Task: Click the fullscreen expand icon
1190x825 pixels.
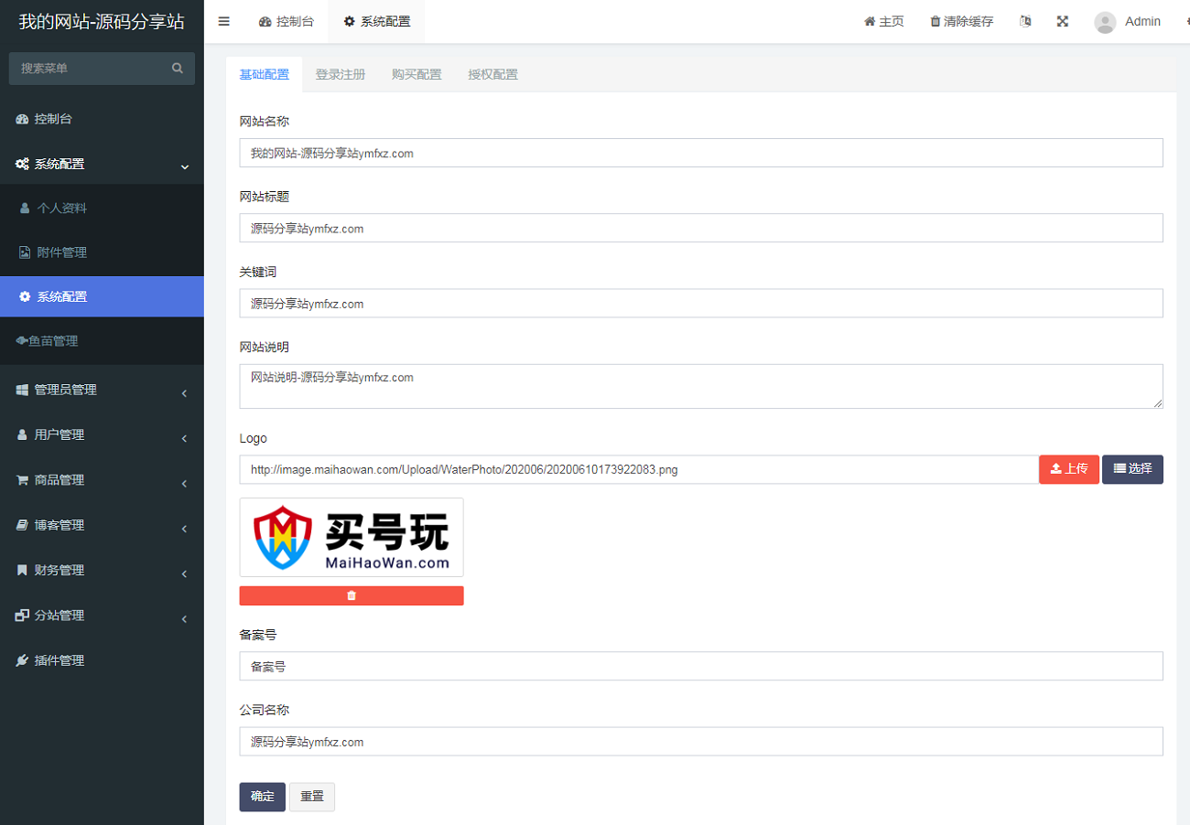Action: tap(1063, 21)
